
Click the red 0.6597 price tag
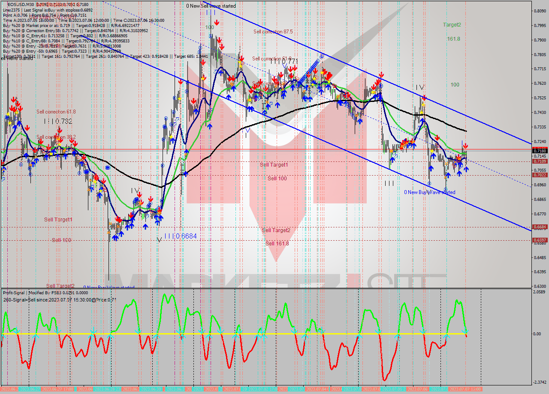click(539, 240)
